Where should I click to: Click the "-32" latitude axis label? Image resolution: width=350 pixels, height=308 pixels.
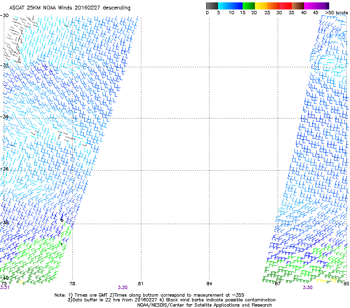click(4, 65)
